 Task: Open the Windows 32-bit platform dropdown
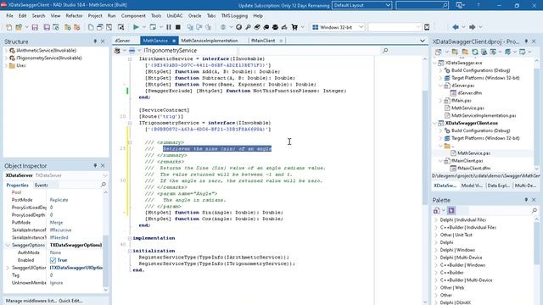(361, 27)
